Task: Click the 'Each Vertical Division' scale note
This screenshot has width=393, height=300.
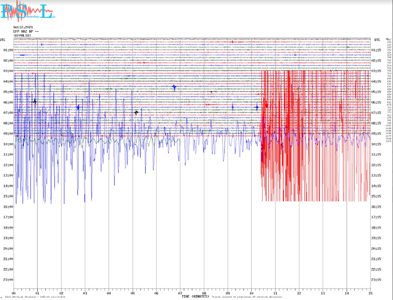Action: [35, 297]
